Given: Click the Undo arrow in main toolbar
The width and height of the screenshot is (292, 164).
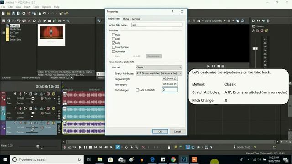Looking at the screenshot, I should 44,13.
